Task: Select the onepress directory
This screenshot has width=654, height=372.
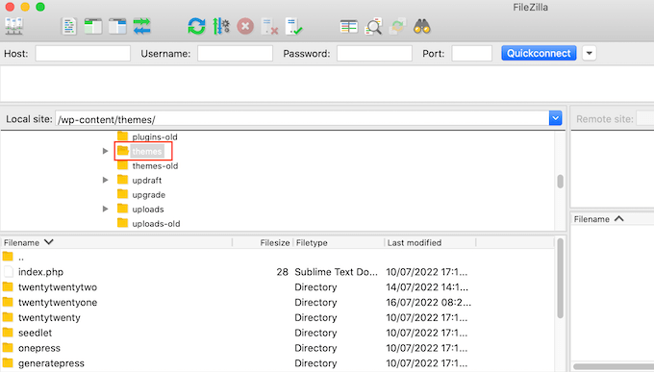Action: point(277,348)
